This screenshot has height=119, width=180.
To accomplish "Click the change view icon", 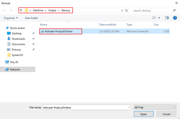I will click(x=155, y=18).
